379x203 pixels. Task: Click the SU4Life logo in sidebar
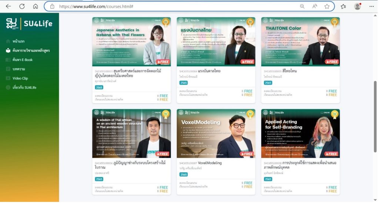[29, 24]
